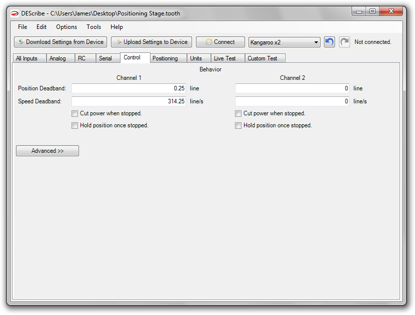Open the Help menu
Screen dimensions: 415x315
(x=116, y=27)
